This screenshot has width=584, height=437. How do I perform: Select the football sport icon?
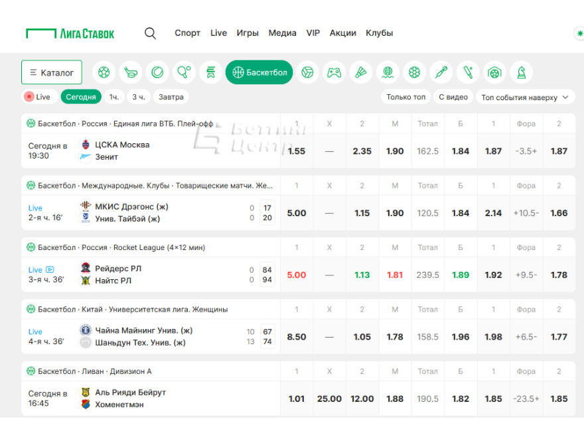104,72
